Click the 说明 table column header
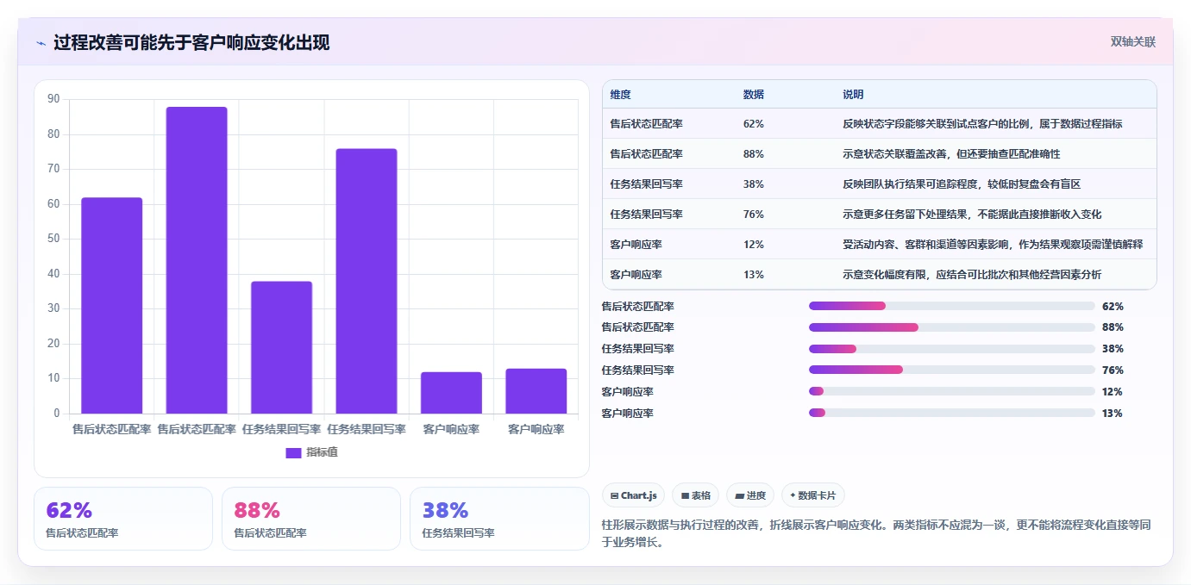This screenshot has height=585, width=1191. pyautogui.click(x=853, y=95)
